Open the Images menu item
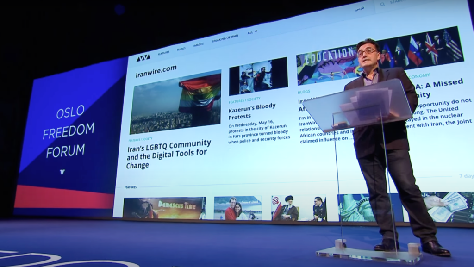The height and width of the screenshot is (267, 474). 198,45
